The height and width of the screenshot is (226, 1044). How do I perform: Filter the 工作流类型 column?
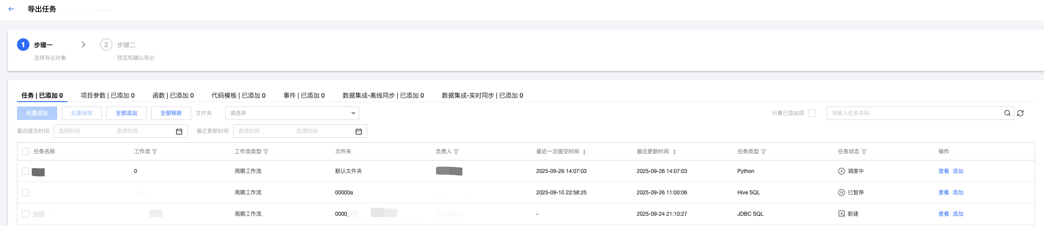coord(266,152)
